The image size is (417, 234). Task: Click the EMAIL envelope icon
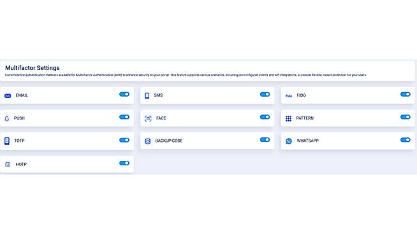click(8, 95)
